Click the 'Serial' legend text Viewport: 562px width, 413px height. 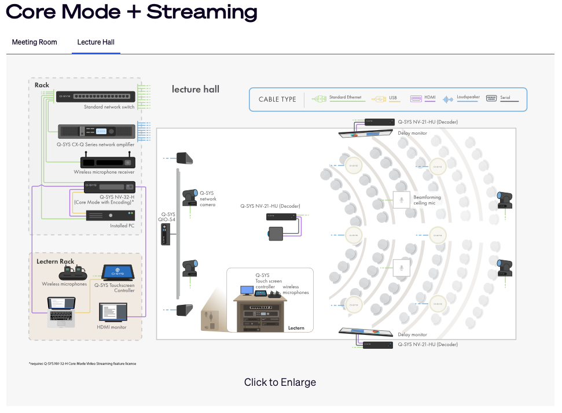[505, 97]
